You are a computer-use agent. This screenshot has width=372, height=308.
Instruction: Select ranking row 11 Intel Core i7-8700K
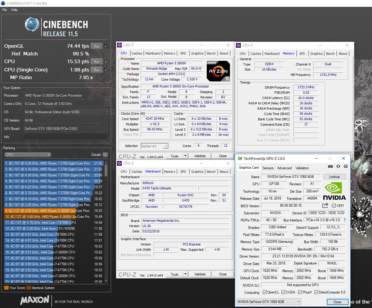point(53,223)
